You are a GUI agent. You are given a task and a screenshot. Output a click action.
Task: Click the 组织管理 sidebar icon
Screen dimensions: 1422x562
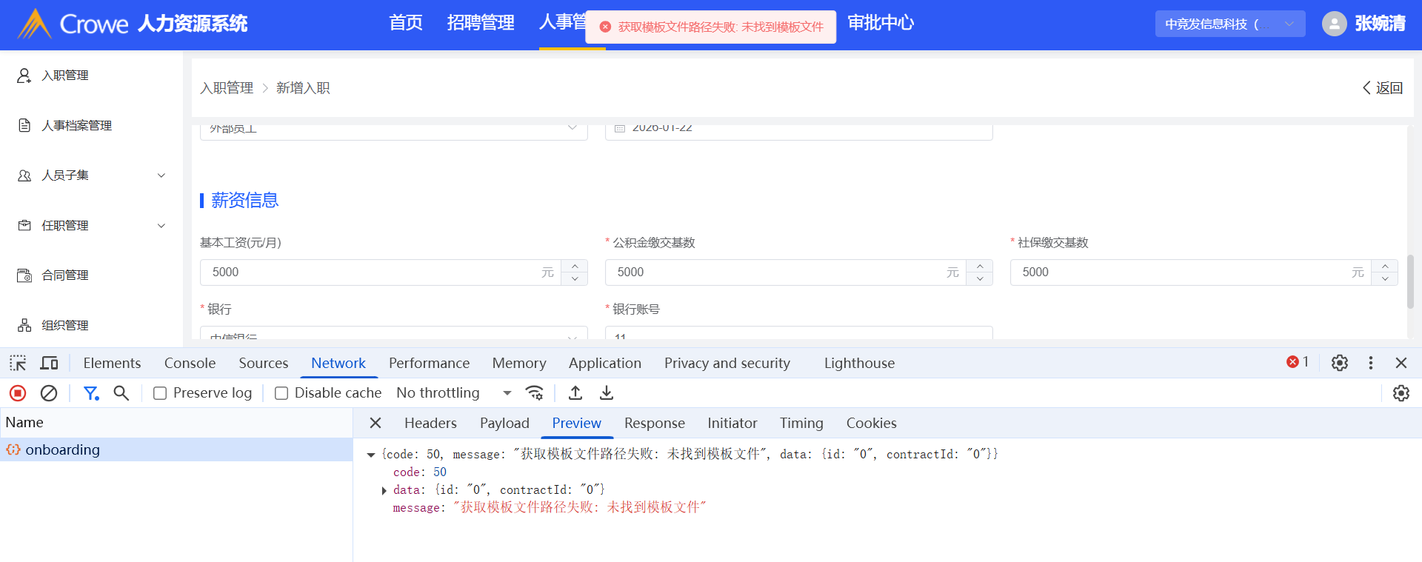[24, 325]
